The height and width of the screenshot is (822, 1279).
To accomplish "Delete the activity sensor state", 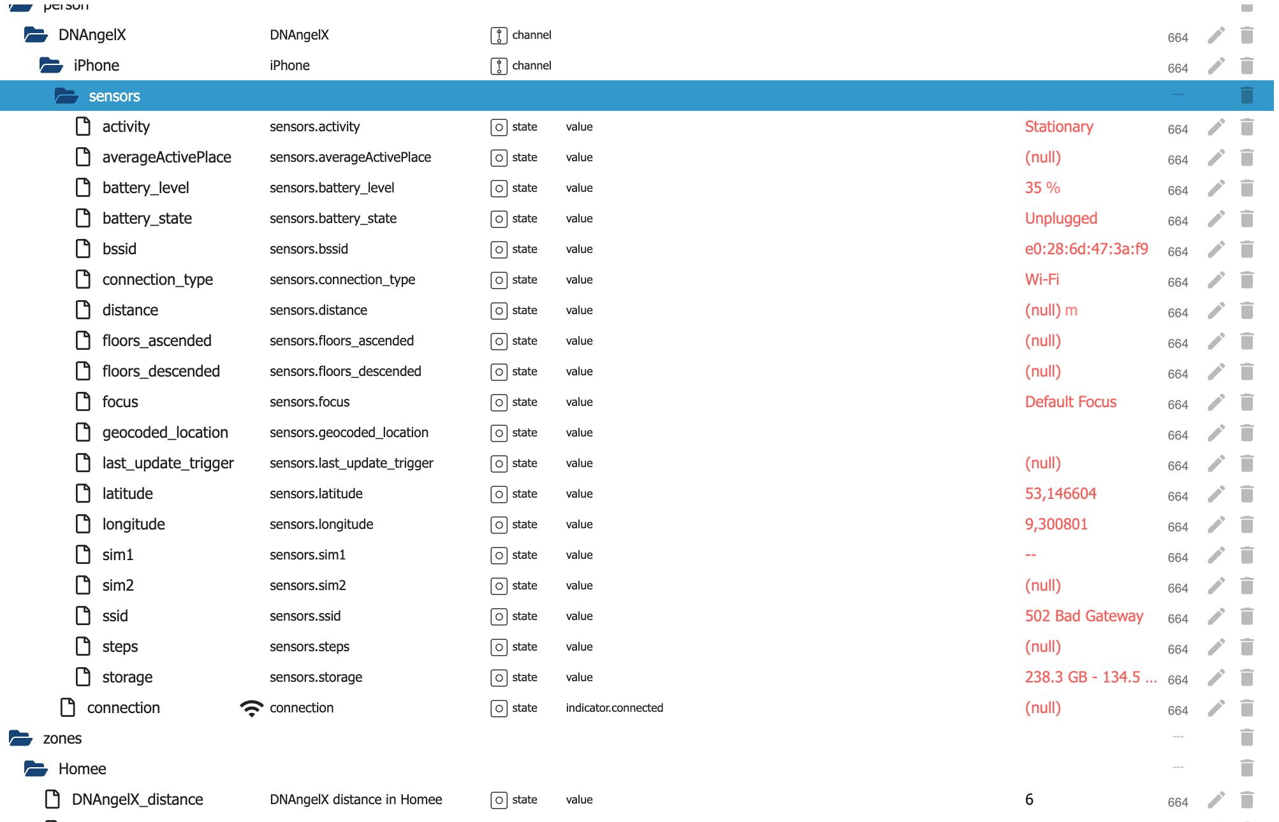I will [1247, 127].
